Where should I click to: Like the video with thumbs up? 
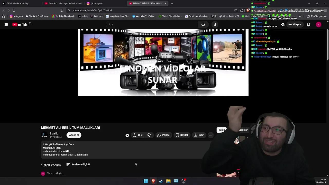[138, 135]
